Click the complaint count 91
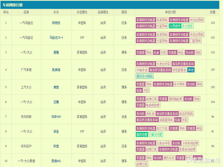 click(x=213, y=131)
